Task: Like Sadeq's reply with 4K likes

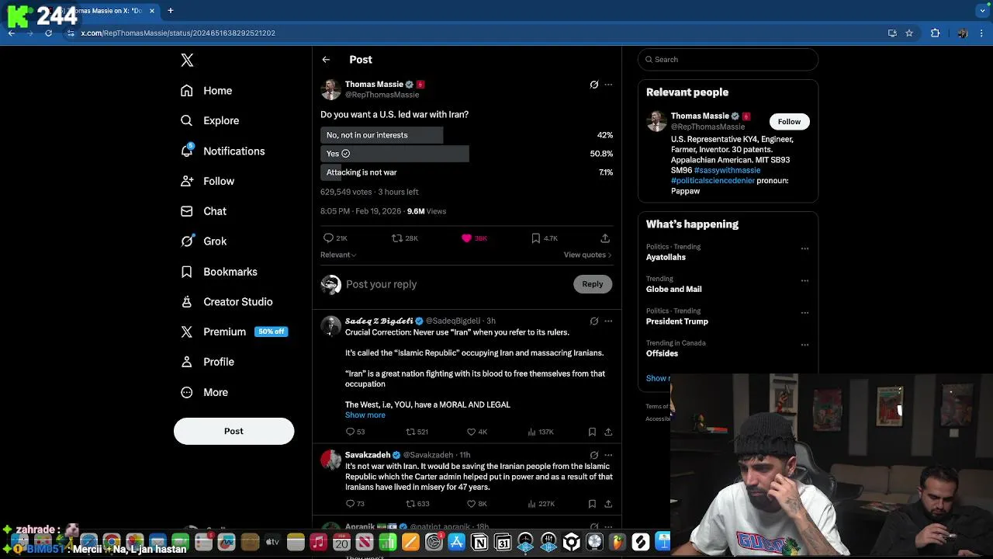Action: 476,432
